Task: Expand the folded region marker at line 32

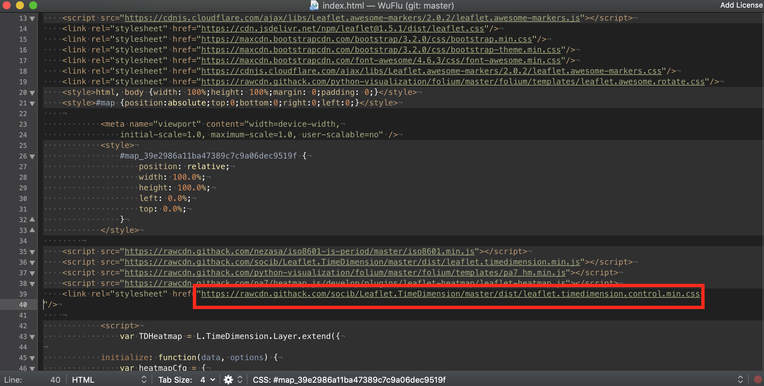Action: click(x=32, y=220)
